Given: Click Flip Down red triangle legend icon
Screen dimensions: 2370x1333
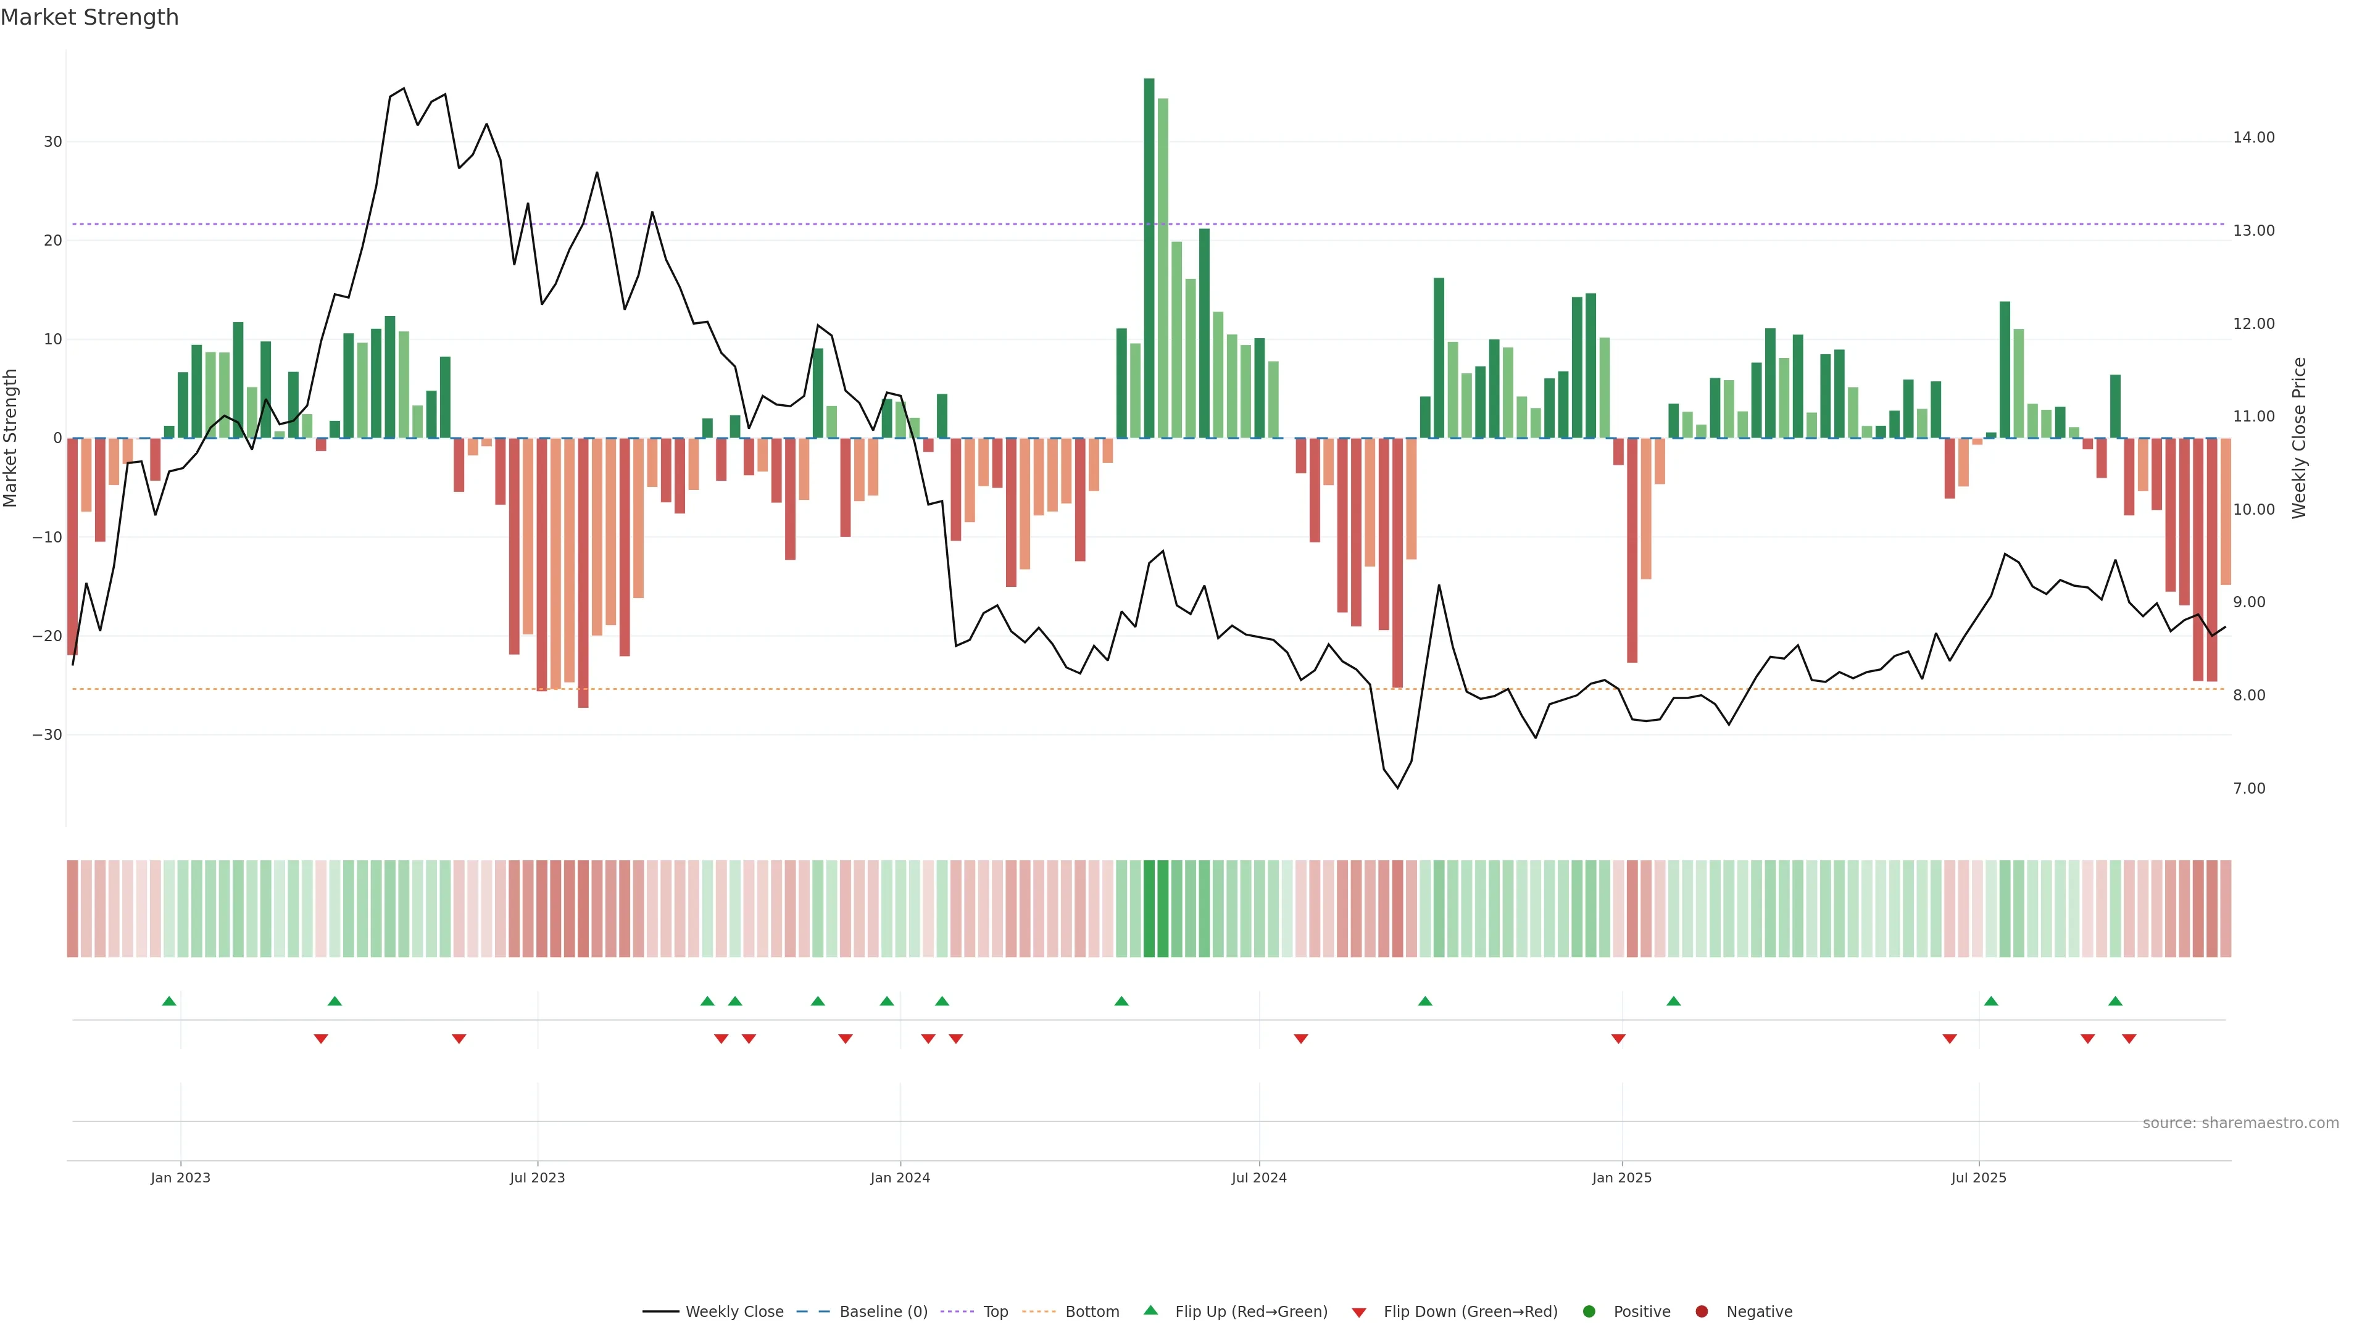Looking at the screenshot, I should point(1359,1312).
